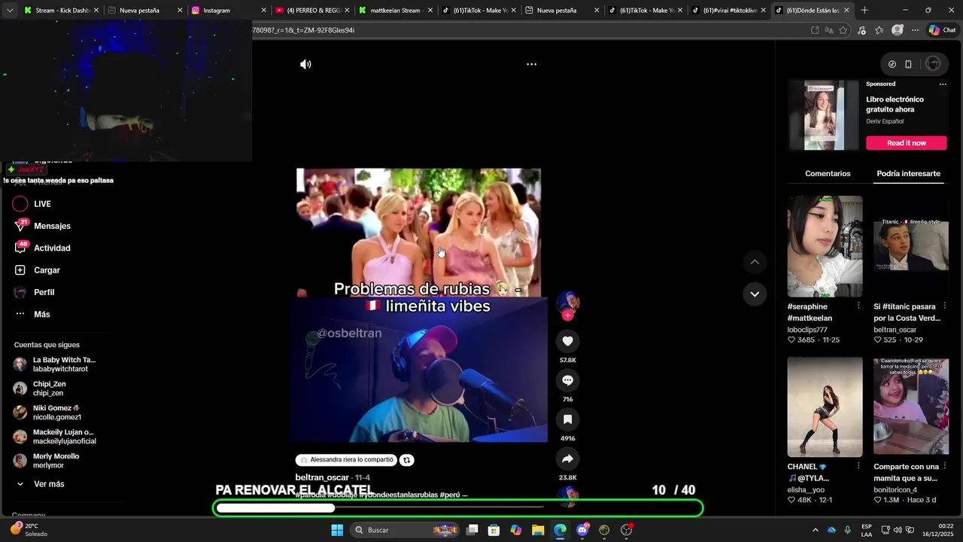Click Alessandra riera lo compartió label

(x=345, y=460)
